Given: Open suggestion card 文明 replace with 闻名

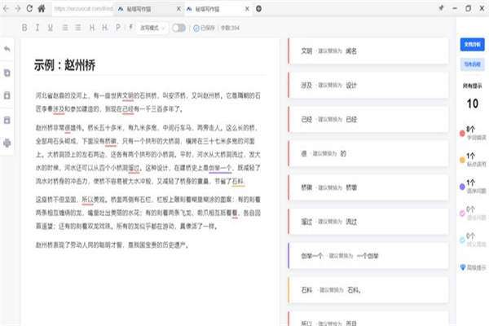Looking at the screenshot, I should (x=368, y=51).
